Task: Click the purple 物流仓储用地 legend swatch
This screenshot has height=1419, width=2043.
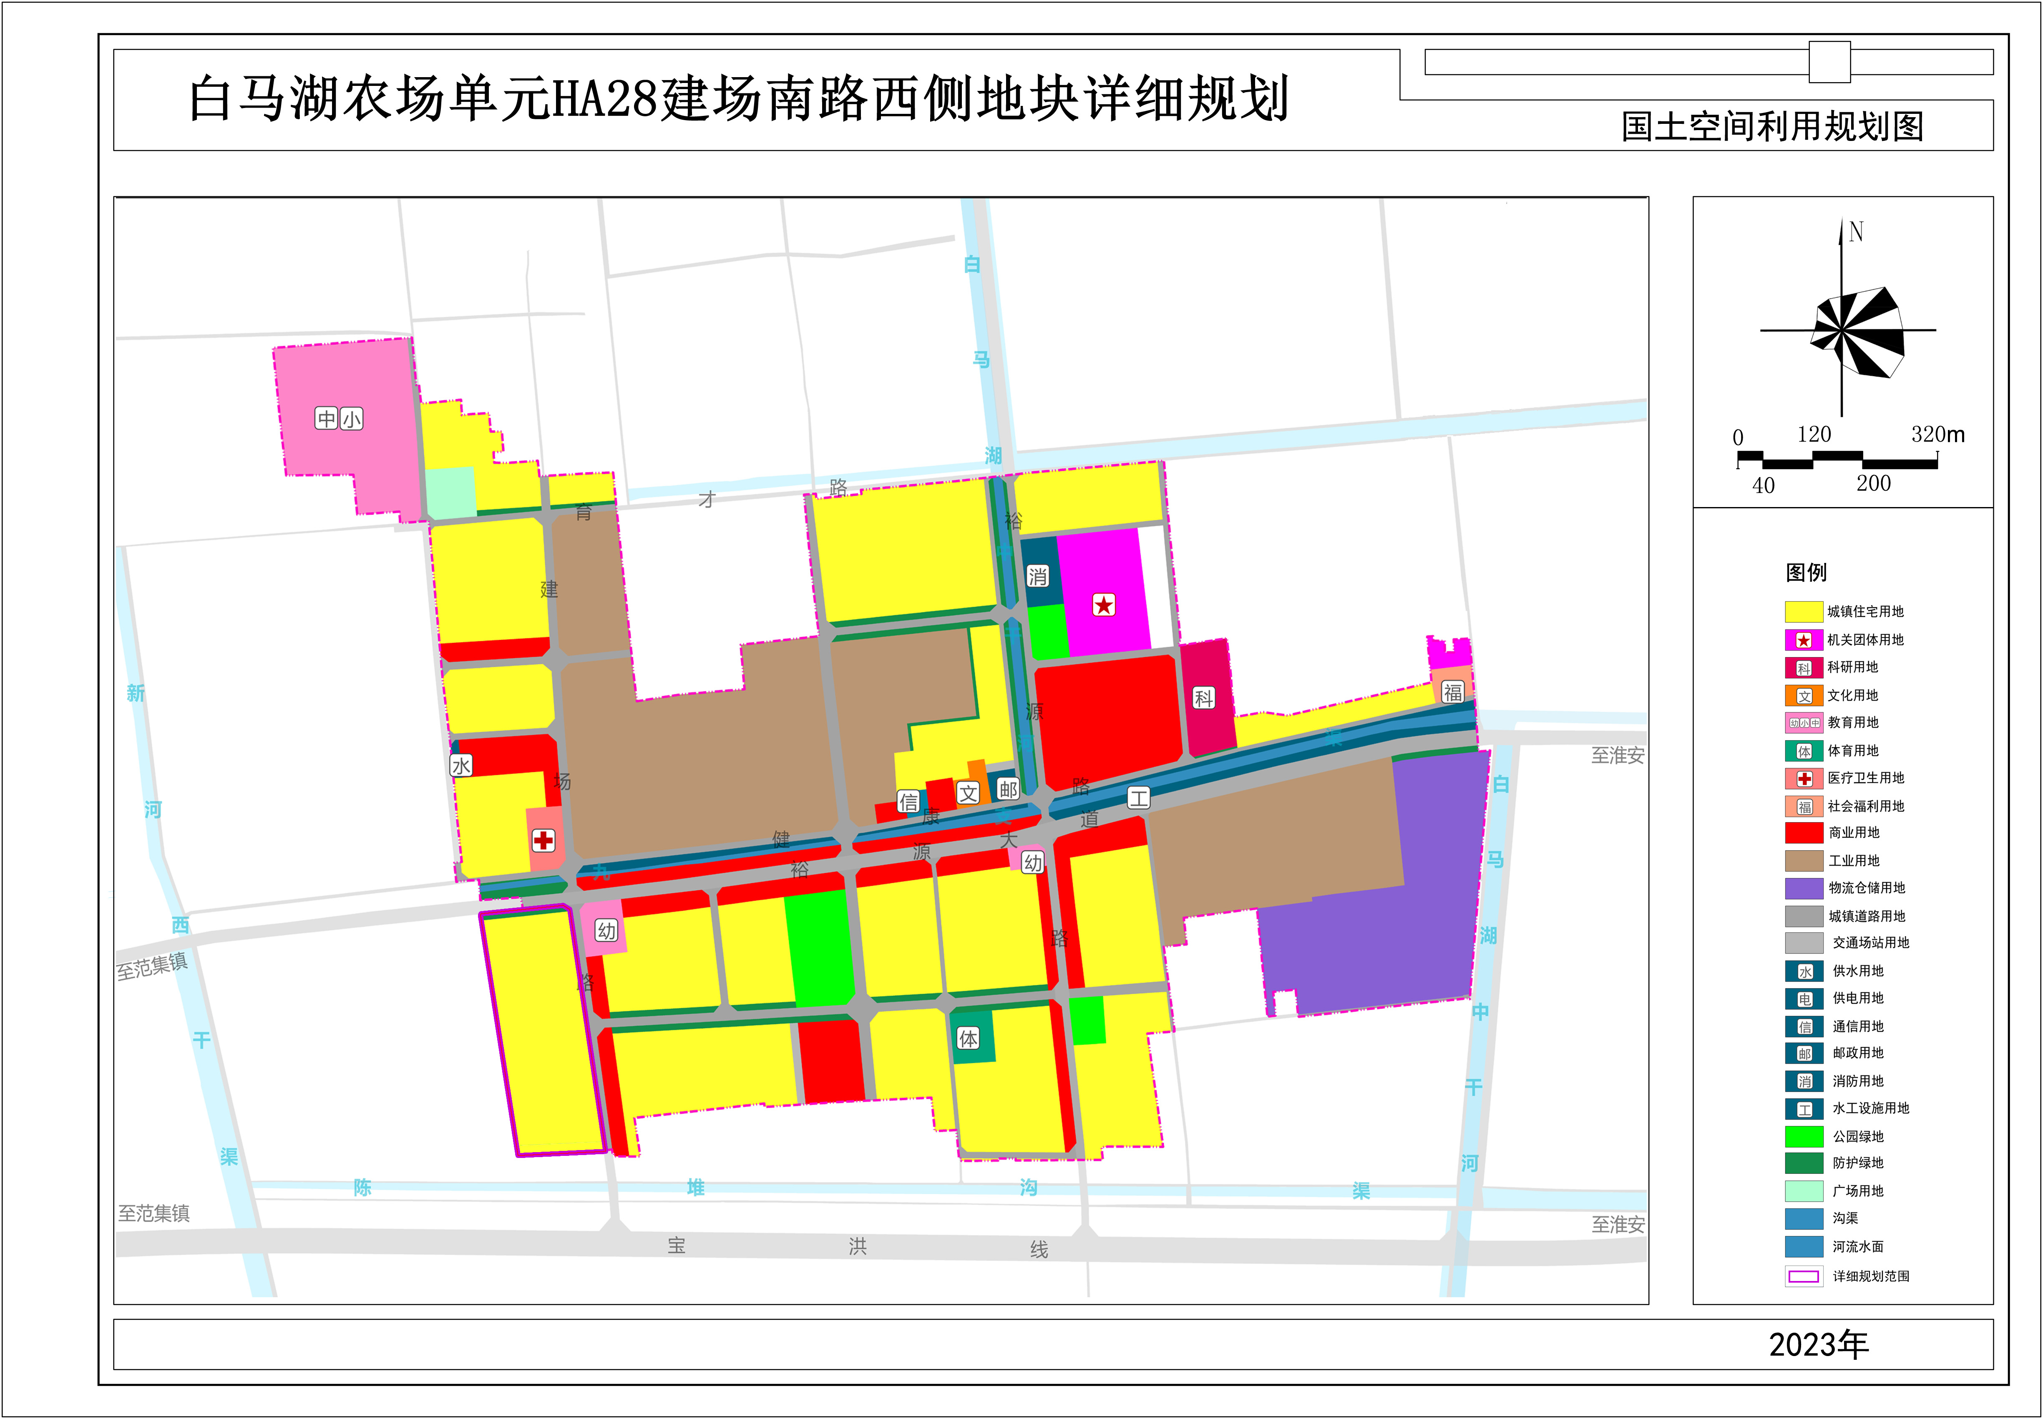Action: [1804, 888]
